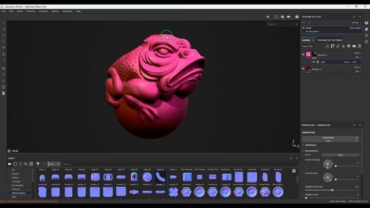
Task: Click the Vertical Angle dial
Action: [328, 177]
